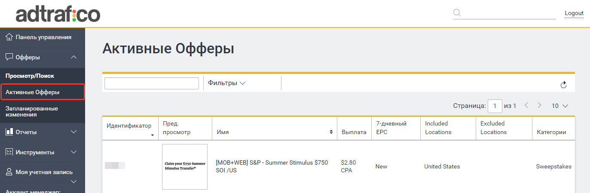Expand the Инструменты sidebar section
The image size is (590, 193).
[x=73, y=152]
